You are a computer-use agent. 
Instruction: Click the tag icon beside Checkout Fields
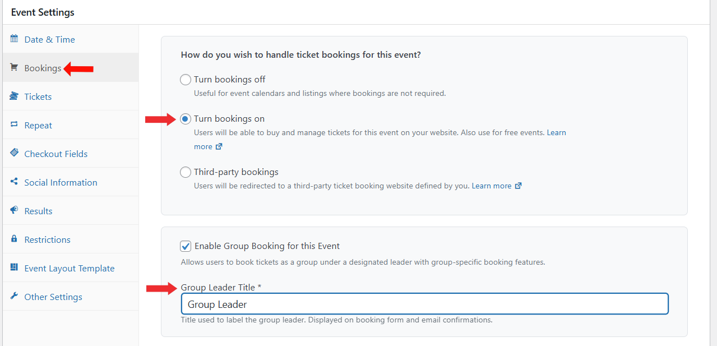click(x=14, y=154)
